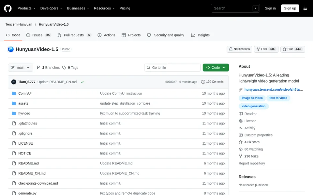
Task: Open the hunyuan.tencent.com website link
Action: point(274,90)
